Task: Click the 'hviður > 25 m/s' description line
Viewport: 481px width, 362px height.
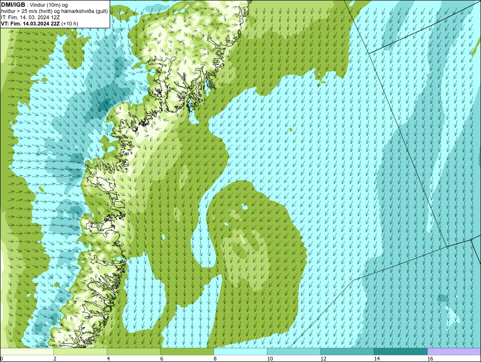Action: click(x=54, y=12)
